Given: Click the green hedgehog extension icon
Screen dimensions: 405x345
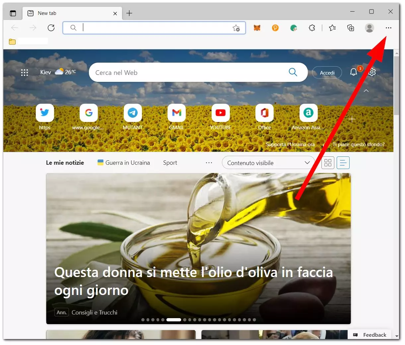Looking at the screenshot, I should point(294,28).
